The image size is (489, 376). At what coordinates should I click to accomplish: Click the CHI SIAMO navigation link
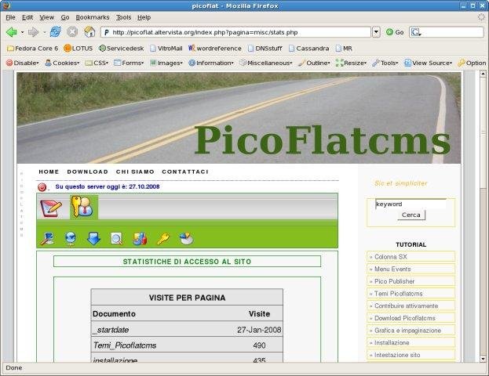click(135, 172)
